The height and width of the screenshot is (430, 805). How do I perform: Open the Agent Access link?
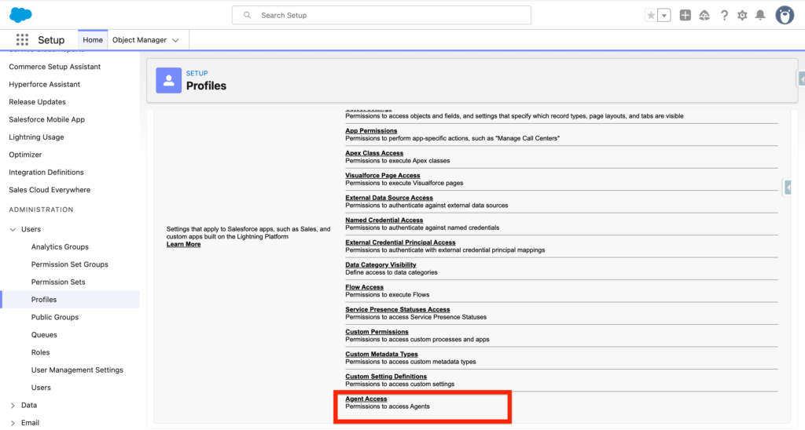[366, 399]
